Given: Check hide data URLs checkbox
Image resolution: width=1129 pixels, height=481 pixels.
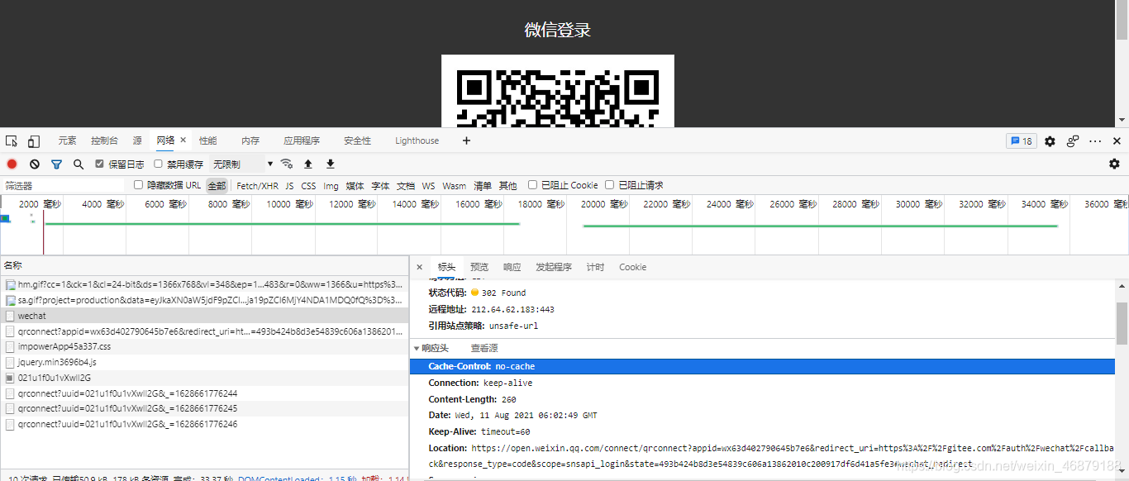Looking at the screenshot, I should 139,185.
